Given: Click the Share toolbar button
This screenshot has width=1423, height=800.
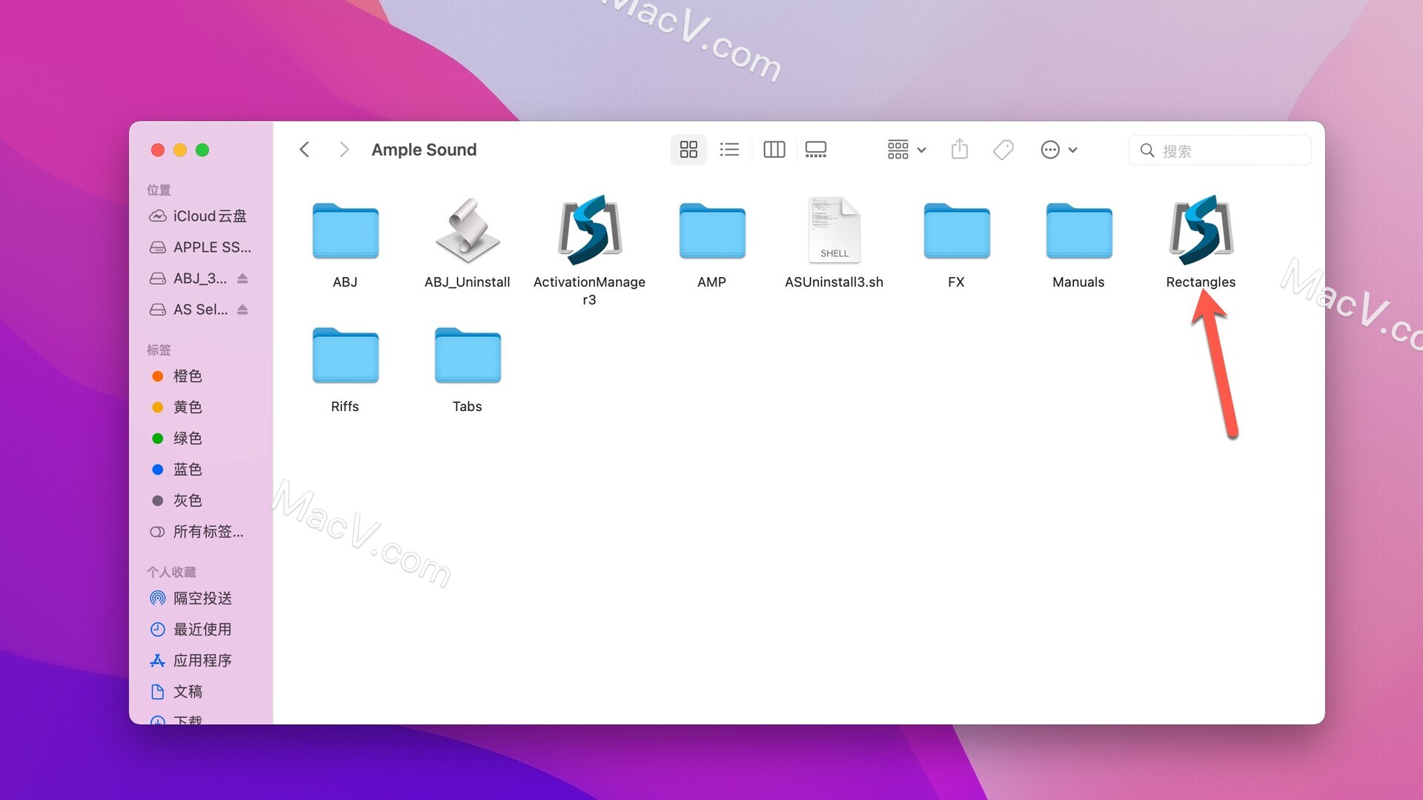Looking at the screenshot, I should [x=960, y=150].
